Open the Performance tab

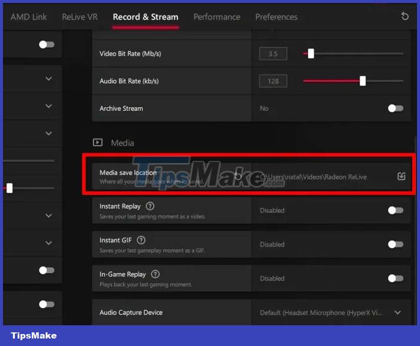(x=217, y=17)
